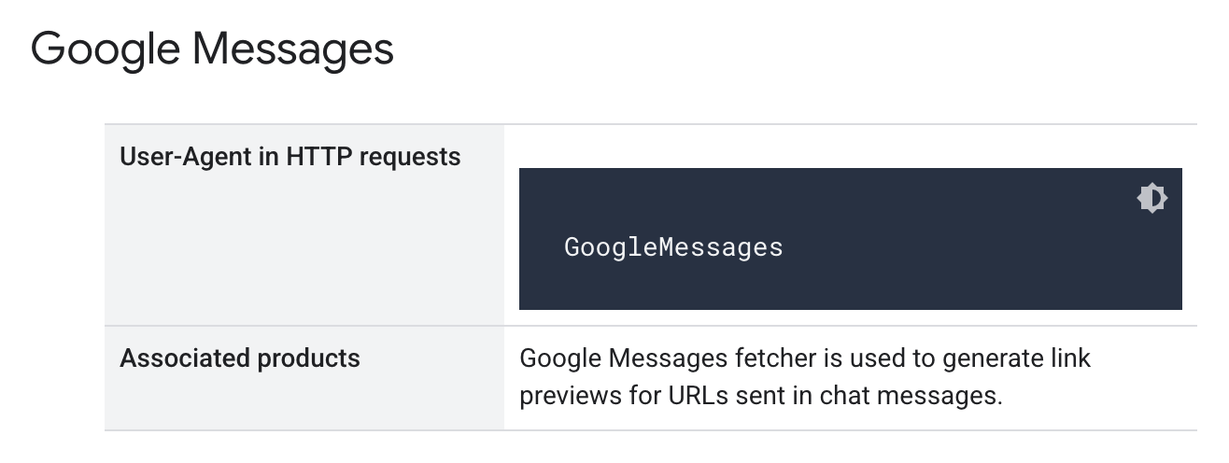Click the "Google Messages" page heading
Viewport: 1229px width, 463px height.
pos(212,49)
